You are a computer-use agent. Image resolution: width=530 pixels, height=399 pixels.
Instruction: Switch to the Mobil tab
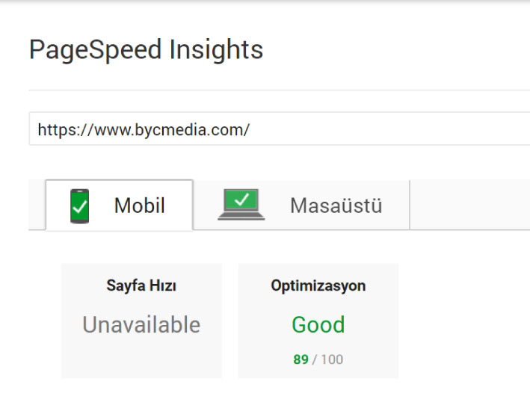[120, 205]
